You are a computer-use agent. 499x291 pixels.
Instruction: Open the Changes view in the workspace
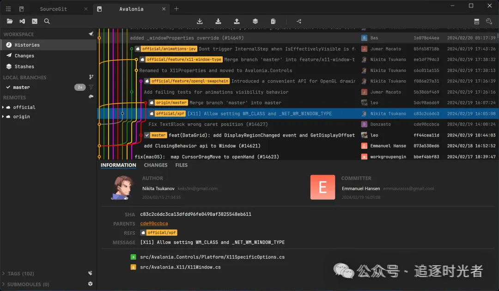(x=24, y=56)
